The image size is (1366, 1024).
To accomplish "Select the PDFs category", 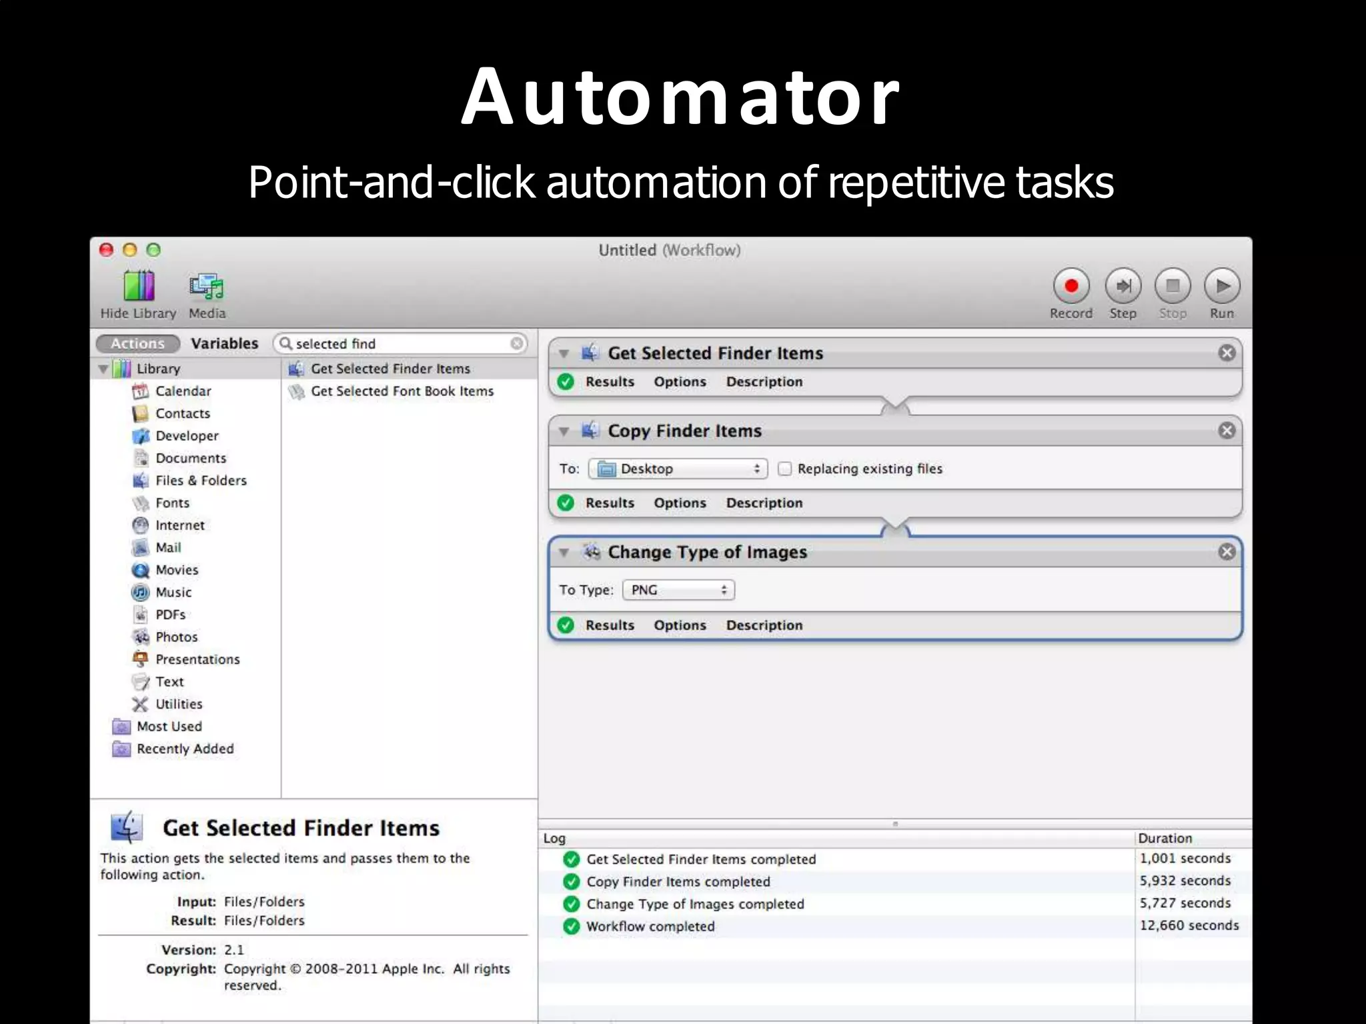I will pyautogui.click(x=159, y=615).
